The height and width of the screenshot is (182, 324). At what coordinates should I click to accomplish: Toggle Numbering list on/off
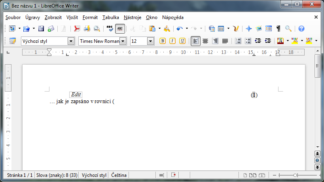[238, 41]
